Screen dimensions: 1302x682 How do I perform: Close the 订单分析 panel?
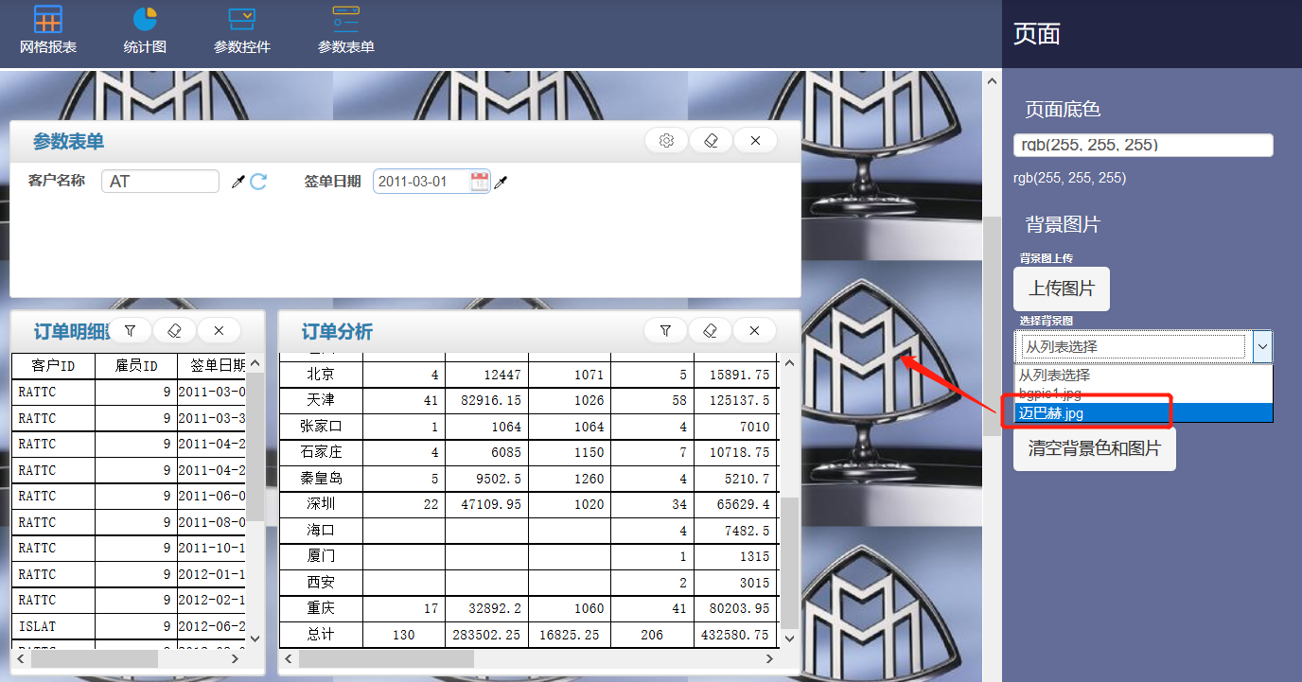coord(754,331)
